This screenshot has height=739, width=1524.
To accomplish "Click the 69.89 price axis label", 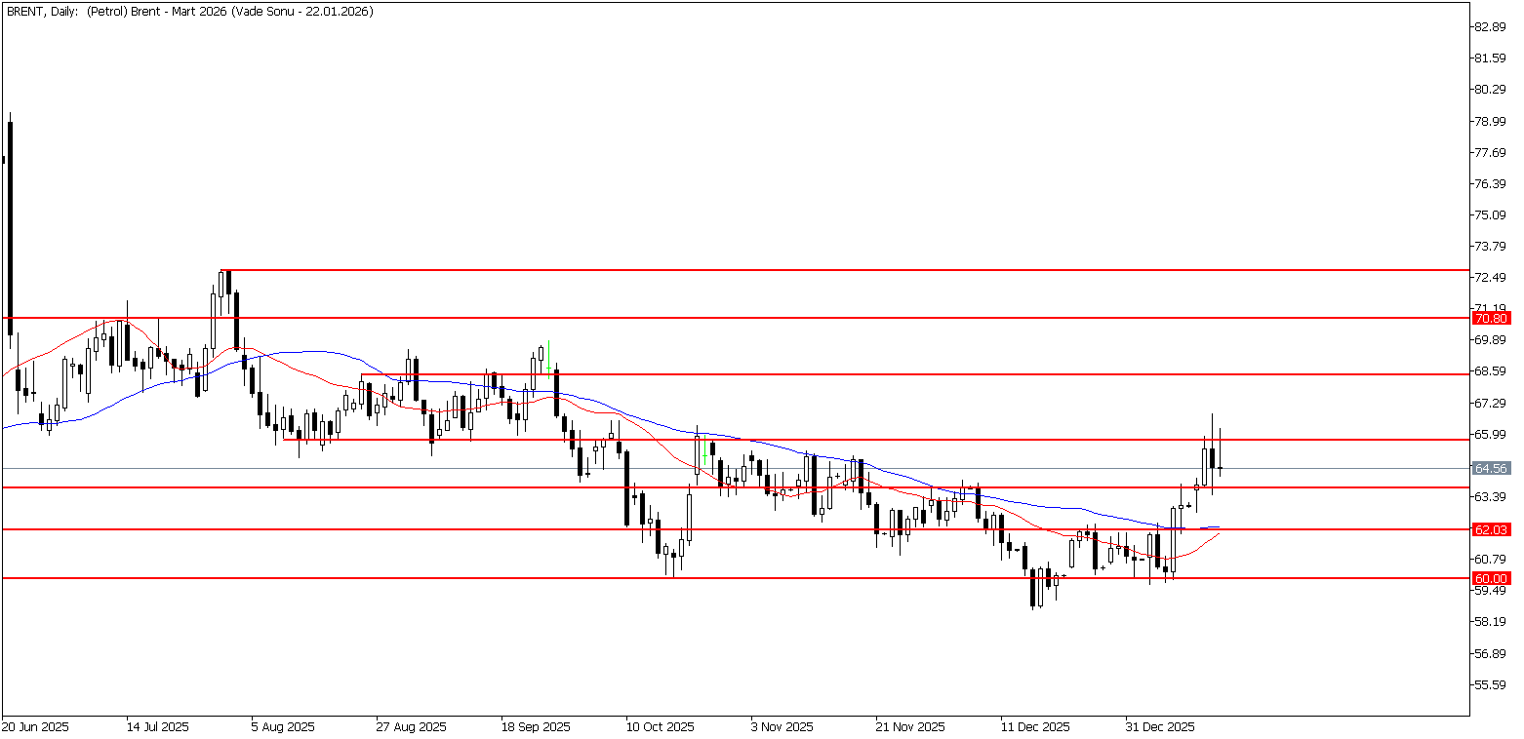I will click(1492, 339).
